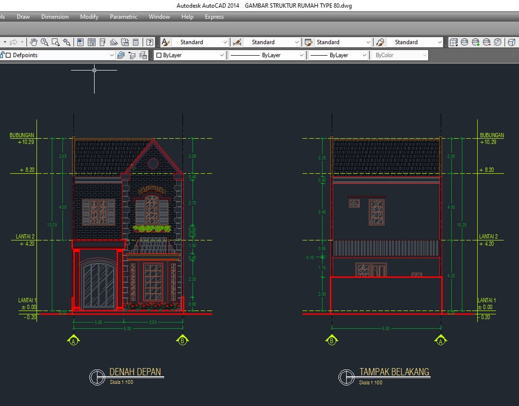Open the Zoom Previous tool
Image resolution: width=519 pixels, height=406 pixels.
[66, 42]
